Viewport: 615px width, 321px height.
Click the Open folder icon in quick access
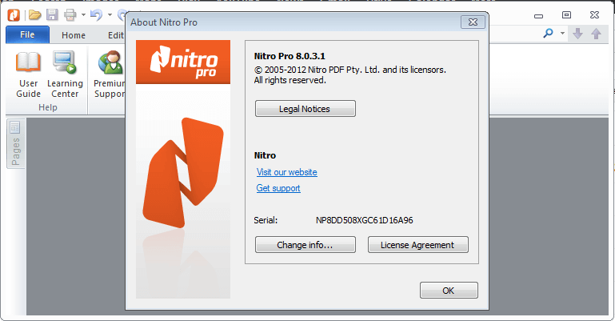point(35,15)
